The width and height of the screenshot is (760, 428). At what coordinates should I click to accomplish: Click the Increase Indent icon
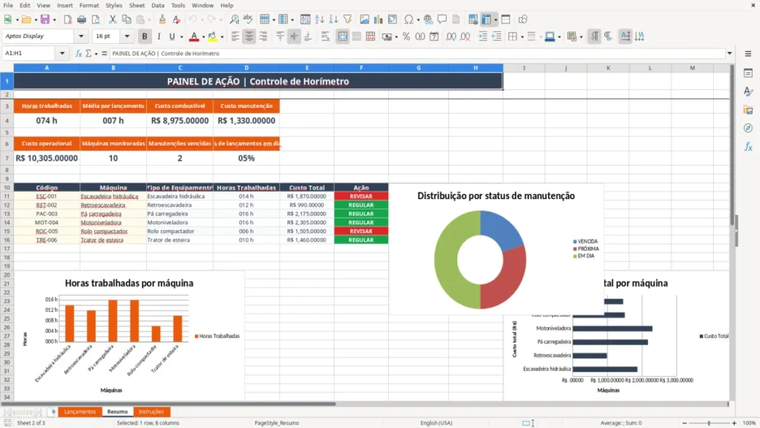[482, 36]
